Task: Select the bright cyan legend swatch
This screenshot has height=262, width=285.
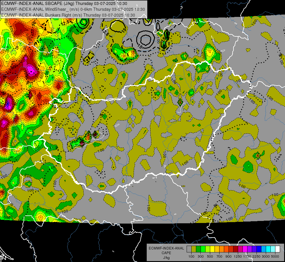Action: click(268, 249)
